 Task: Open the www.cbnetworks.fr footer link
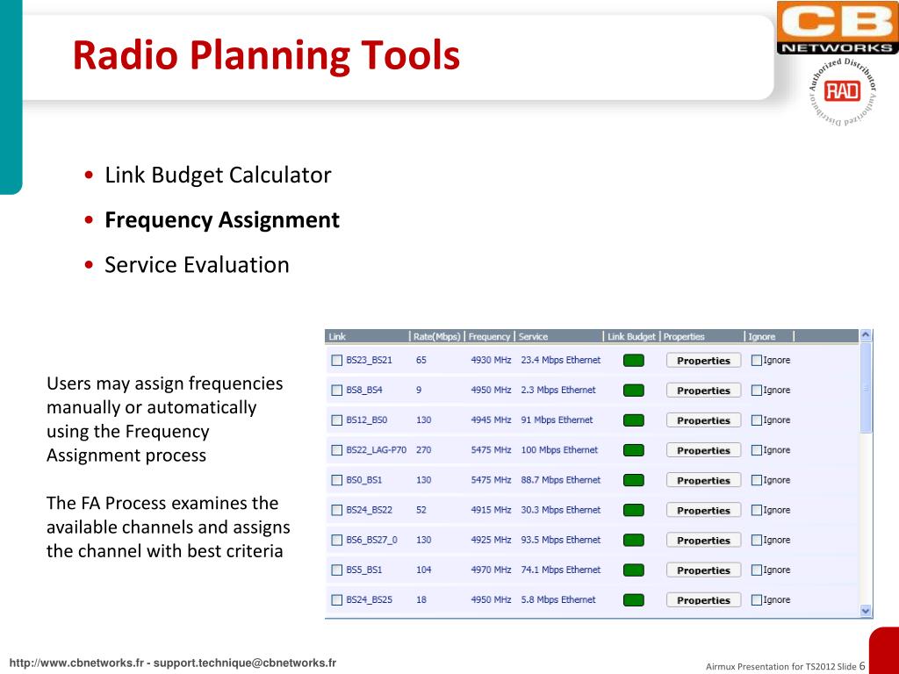pos(76,663)
